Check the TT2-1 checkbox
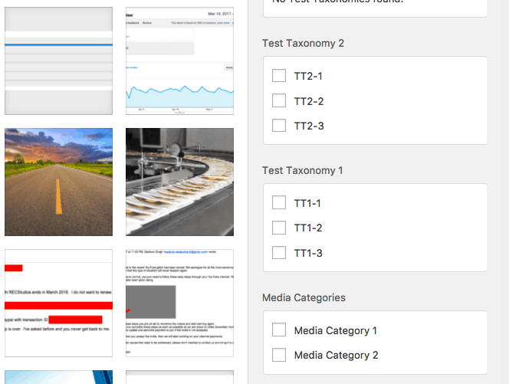 tap(279, 76)
